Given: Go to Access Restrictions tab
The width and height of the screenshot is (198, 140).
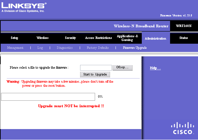Looking at the screenshot, I should coord(98,38).
